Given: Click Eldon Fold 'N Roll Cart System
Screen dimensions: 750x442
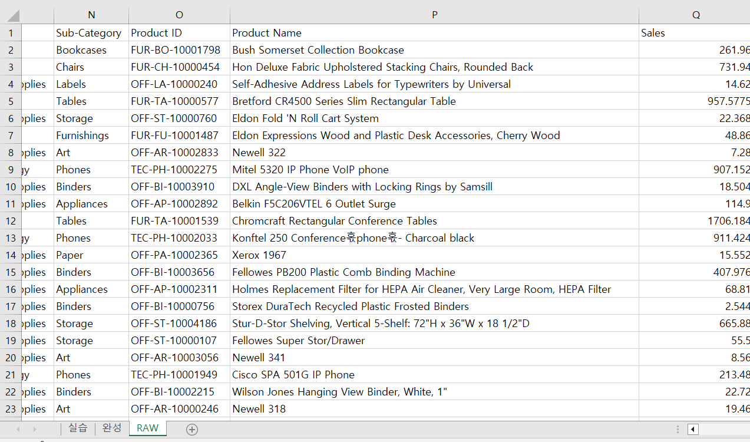Looking at the screenshot, I should pyautogui.click(x=435, y=118).
